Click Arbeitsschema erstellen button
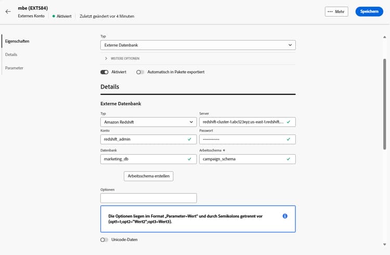This screenshot has height=255, width=390. coord(149,176)
